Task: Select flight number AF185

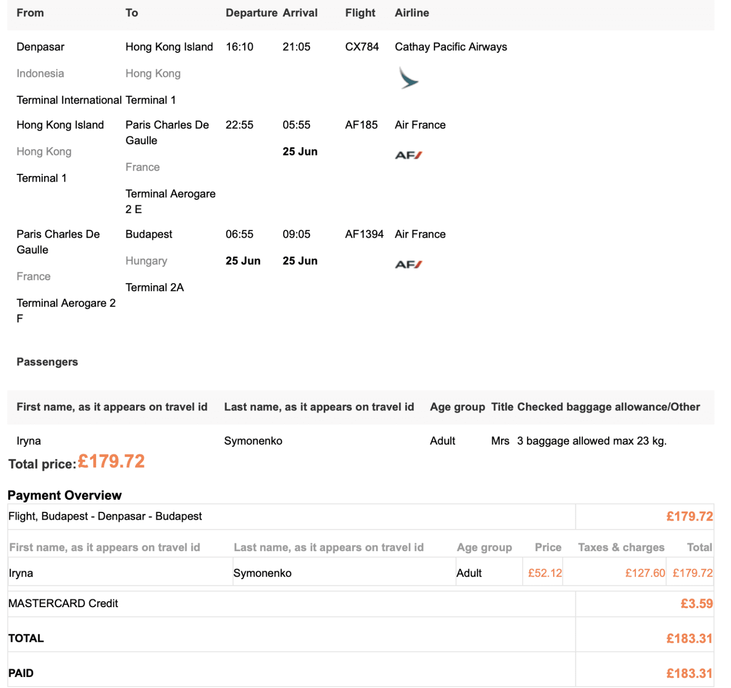Action: (x=362, y=125)
